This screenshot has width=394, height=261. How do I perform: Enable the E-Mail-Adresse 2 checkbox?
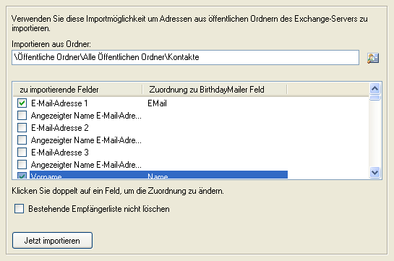(x=22, y=128)
